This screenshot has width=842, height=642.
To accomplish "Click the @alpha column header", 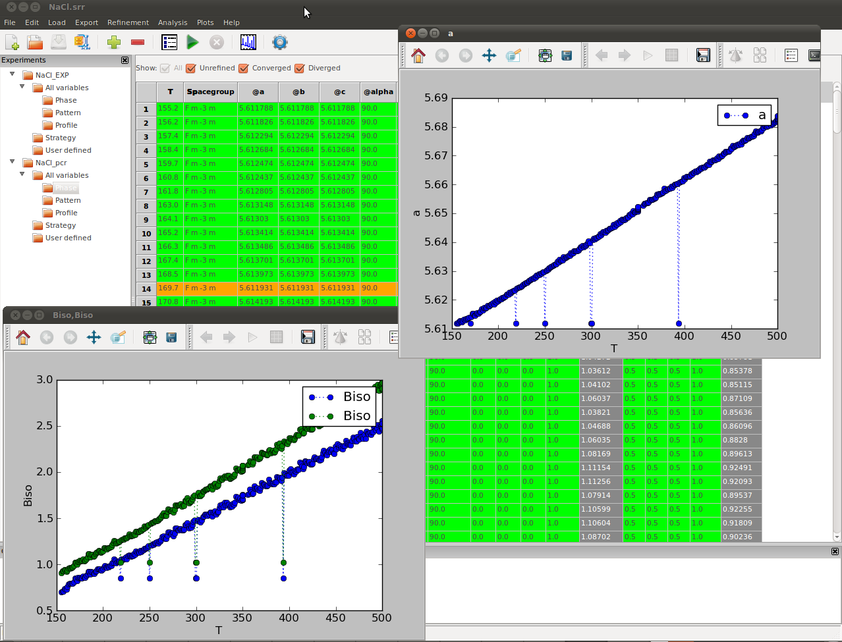I will pyautogui.click(x=379, y=92).
